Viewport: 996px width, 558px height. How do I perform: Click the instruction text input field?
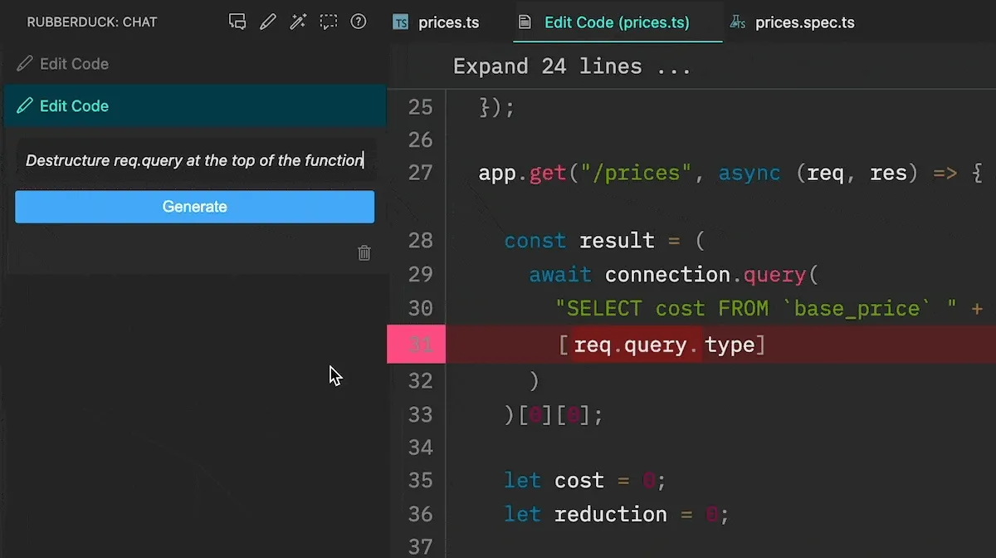[x=194, y=160]
